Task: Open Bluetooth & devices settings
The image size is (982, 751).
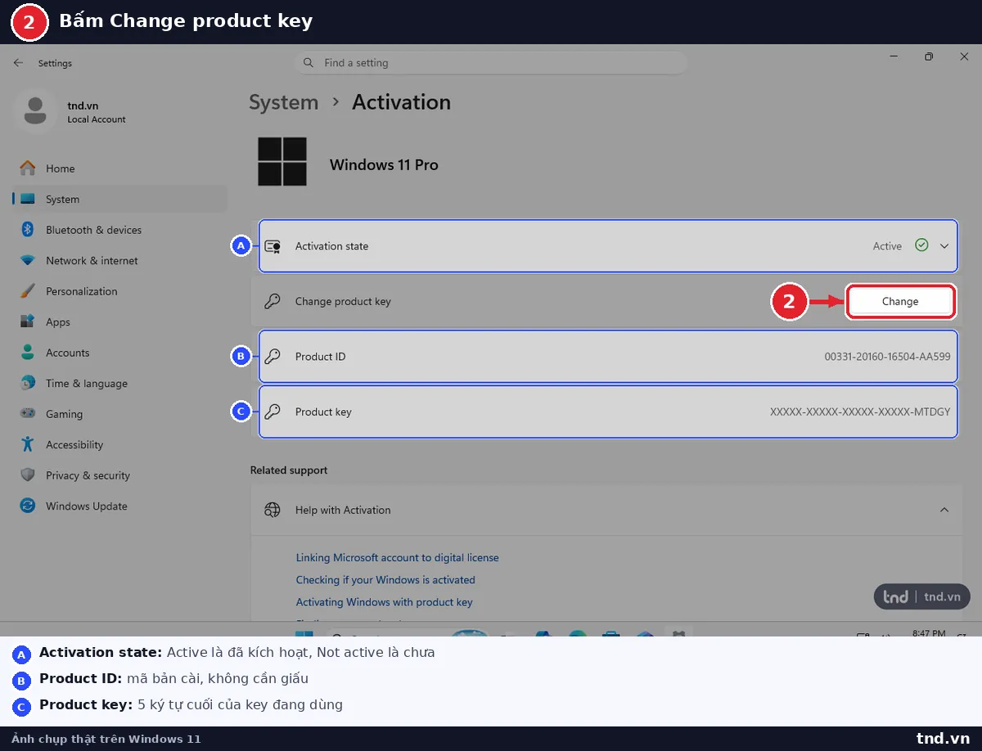Action: (x=119, y=230)
